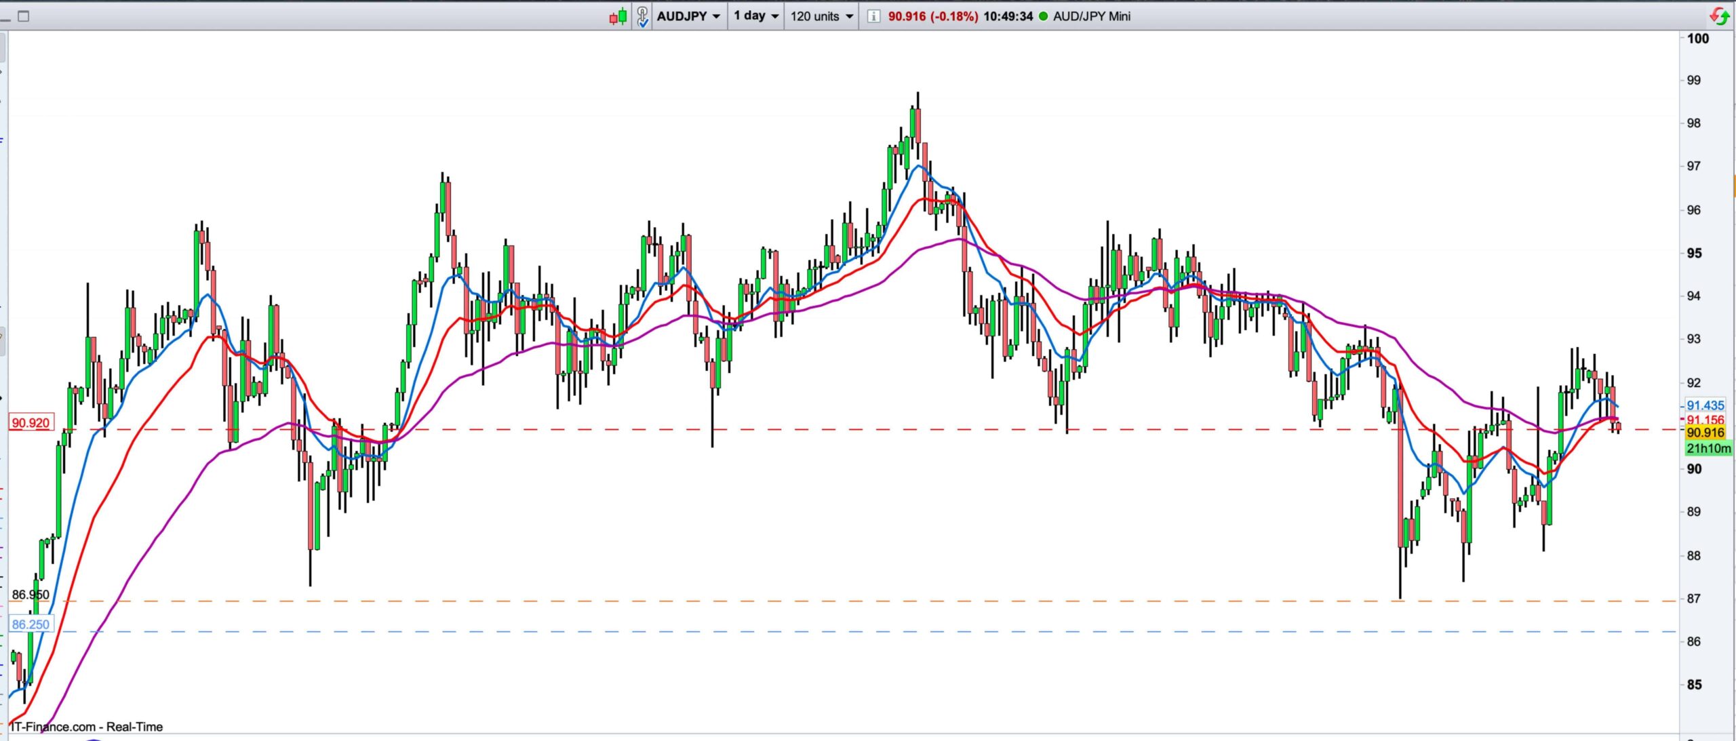Open the AUDJPY instrument dropdown

[689, 16]
